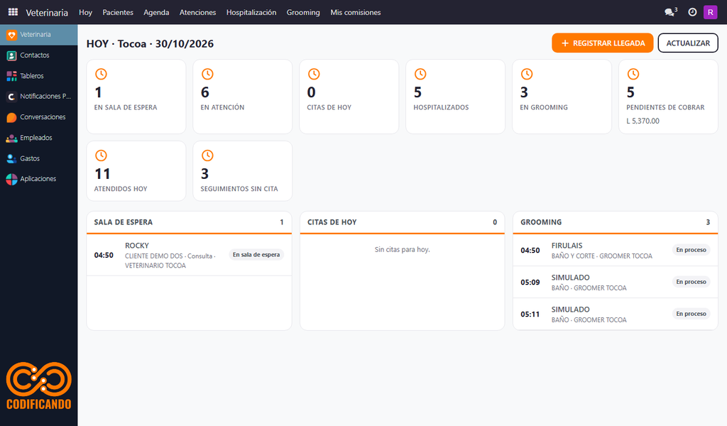Select the ROCKY waiting room entry

click(x=189, y=256)
